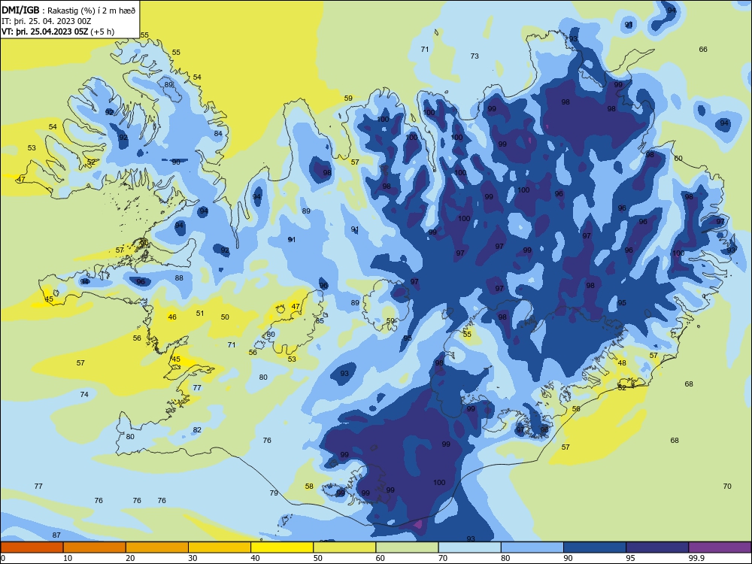
Task: Click the map humidity value '58'
Action: 309,487
